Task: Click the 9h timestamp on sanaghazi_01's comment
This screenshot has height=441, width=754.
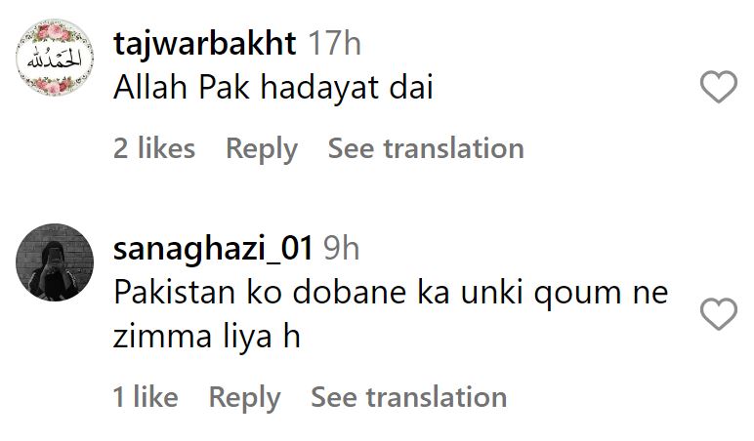Action: pos(341,249)
